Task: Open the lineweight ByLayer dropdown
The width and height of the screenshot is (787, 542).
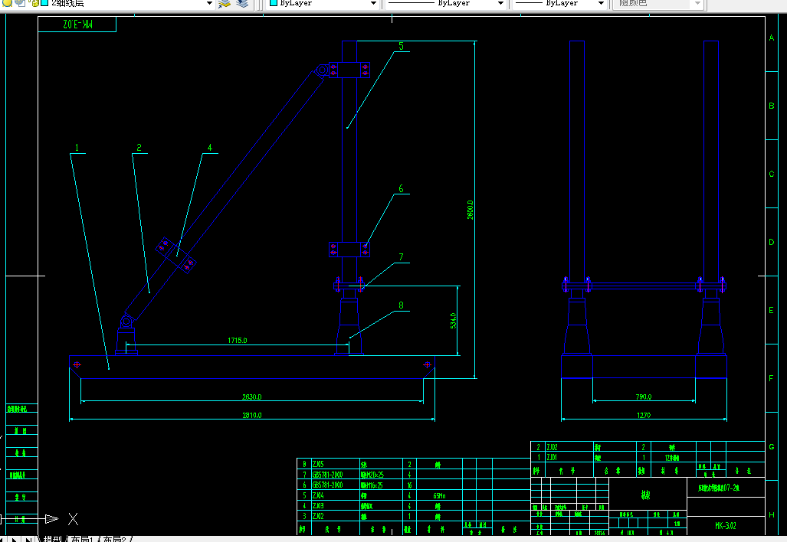Action: [601, 4]
